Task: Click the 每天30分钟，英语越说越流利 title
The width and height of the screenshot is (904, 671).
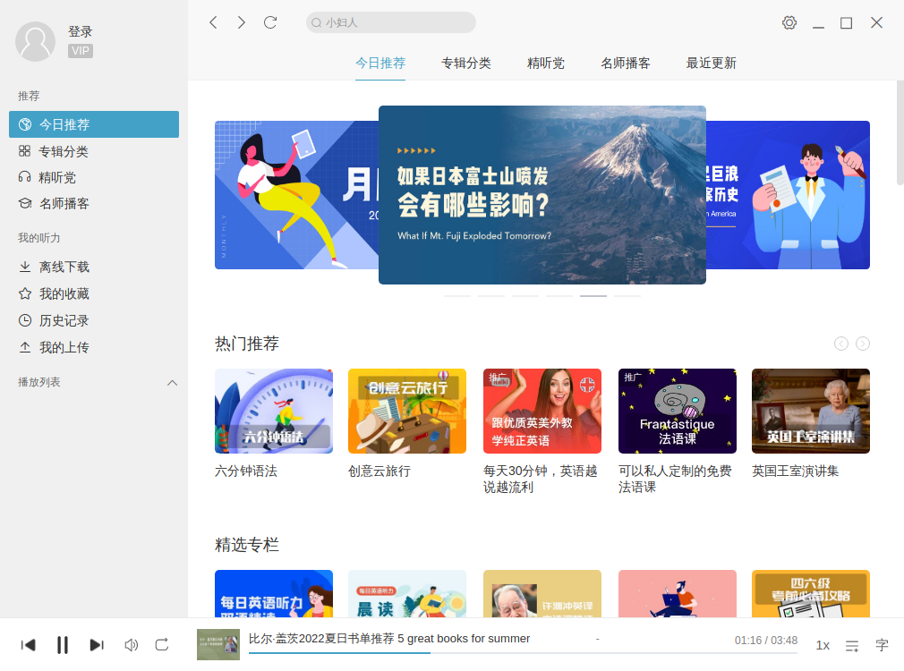Action: click(x=541, y=479)
